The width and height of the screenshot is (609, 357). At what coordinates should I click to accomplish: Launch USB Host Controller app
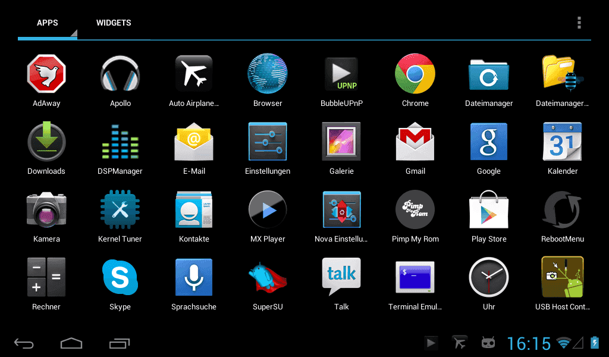coord(563,277)
